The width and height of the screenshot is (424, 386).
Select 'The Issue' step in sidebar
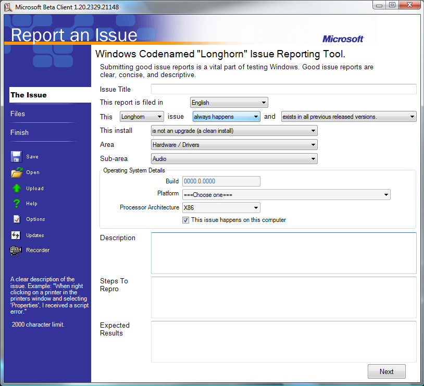tap(50, 95)
